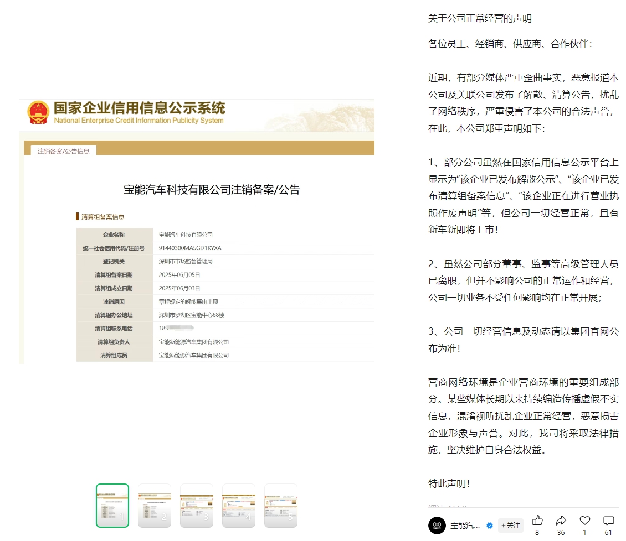Screen dimensions: 626x541
Task: Click the main registry screenshot image
Action: (x=197, y=231)
